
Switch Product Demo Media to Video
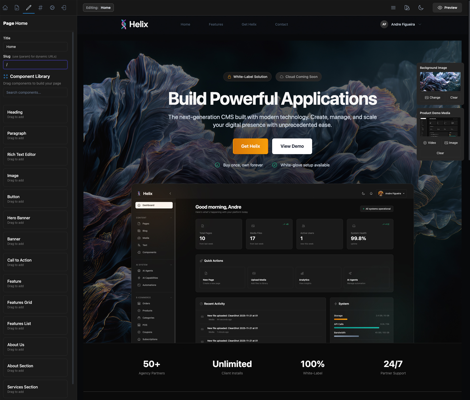click(x=430, y=143)
